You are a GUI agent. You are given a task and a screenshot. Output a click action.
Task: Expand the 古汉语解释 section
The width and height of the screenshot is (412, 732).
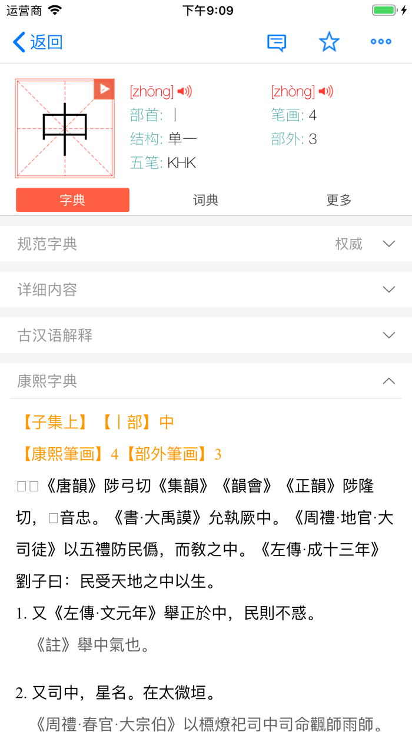coord(388,335)
